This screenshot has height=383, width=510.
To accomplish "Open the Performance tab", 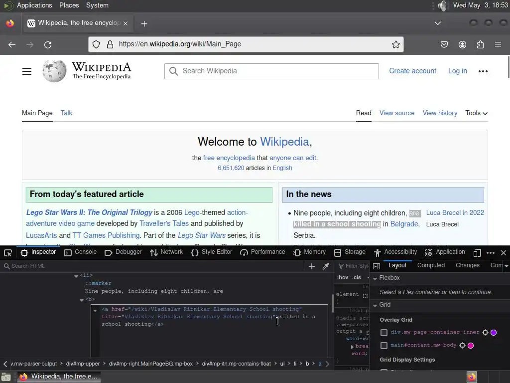I will click(262, 252).
